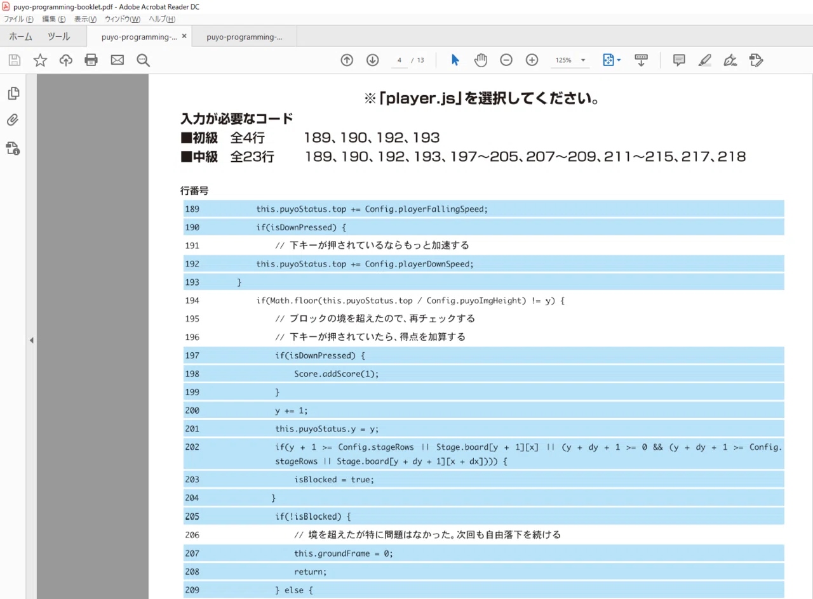Click code line "Score.addScore(1);"
813x599 pixels.
point(337,374)
